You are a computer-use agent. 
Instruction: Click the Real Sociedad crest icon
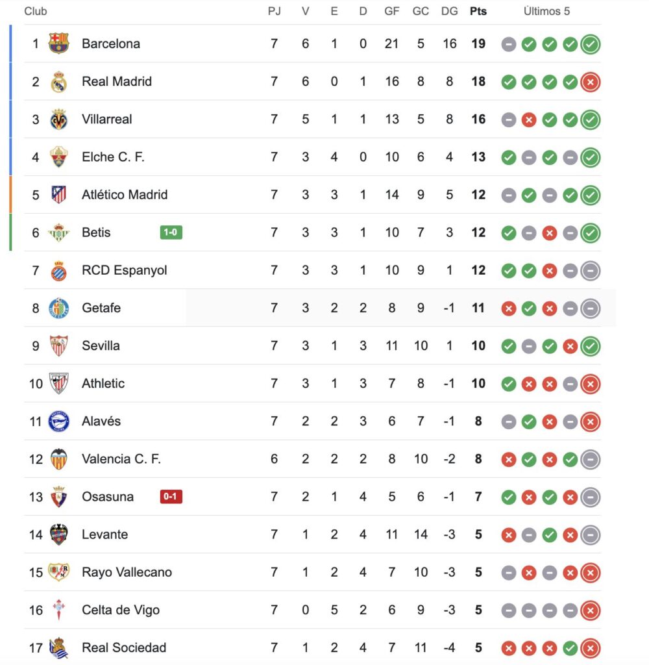58,647
